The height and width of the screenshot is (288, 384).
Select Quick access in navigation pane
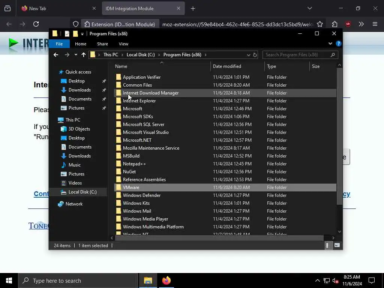pyautogui.click(x=78, y=72)
